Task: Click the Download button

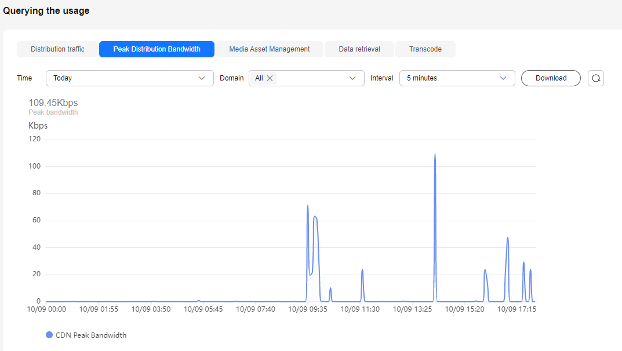Action: (551, 78)
